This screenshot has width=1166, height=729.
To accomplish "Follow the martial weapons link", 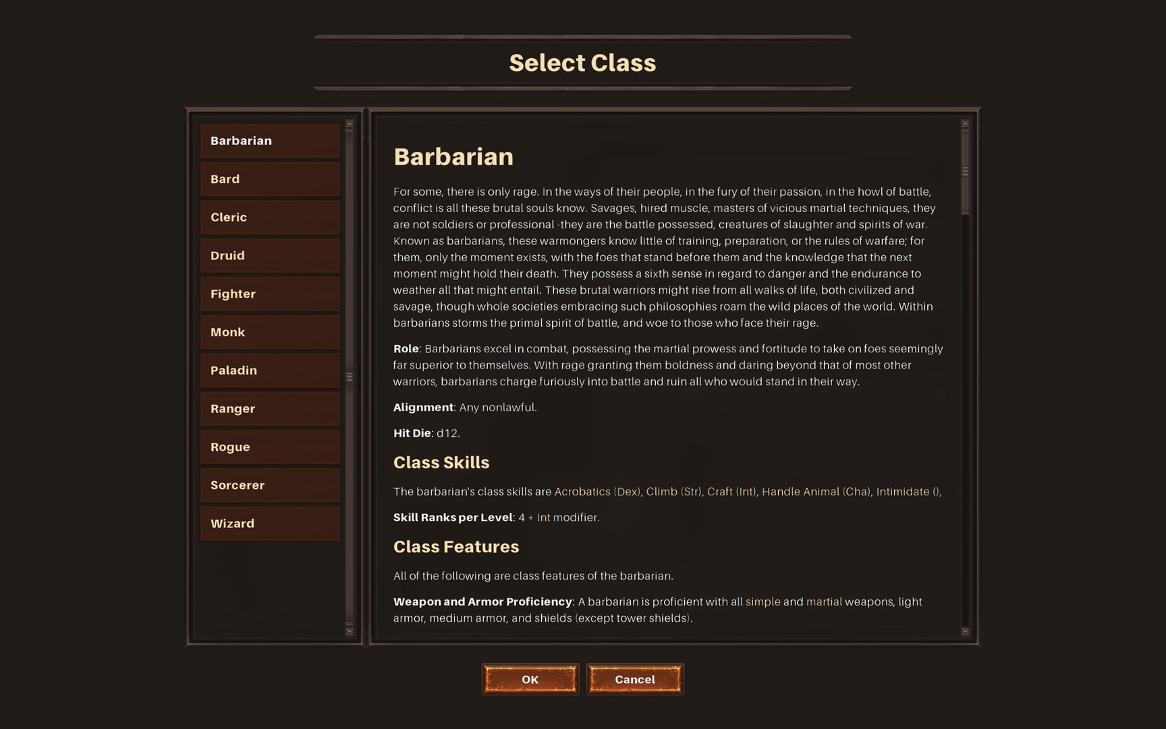I will tap(824, 601).
